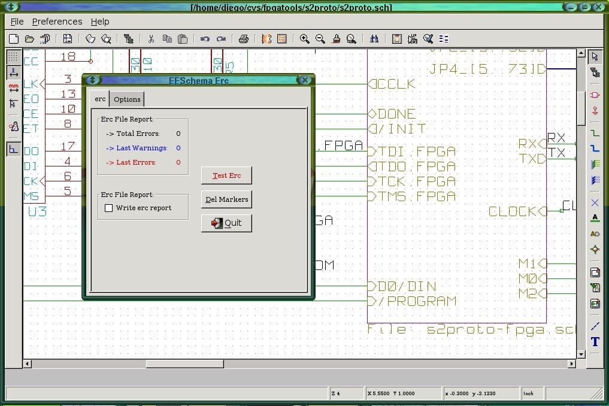Choose the add text tool
This screenshot has width=609, height=406.
pyautogui.click(x=595, y=342)
